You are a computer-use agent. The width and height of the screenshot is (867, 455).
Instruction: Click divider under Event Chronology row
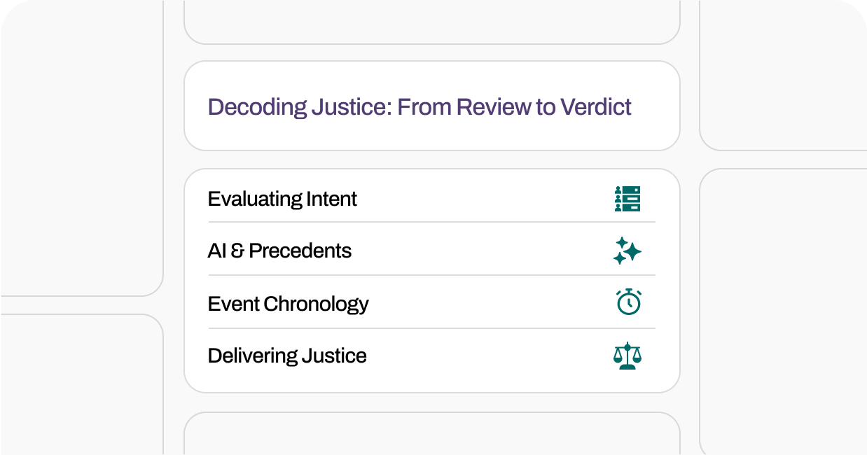432,328
